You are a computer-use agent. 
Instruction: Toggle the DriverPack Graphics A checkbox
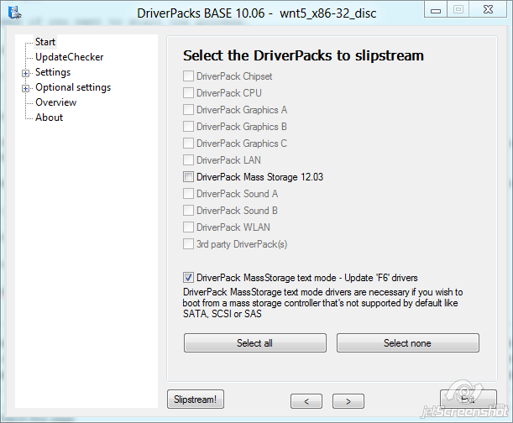[188, 110]
